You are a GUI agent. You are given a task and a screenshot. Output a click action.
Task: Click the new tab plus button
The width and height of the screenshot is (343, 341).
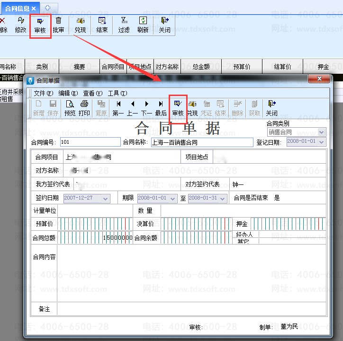point(47,9)
